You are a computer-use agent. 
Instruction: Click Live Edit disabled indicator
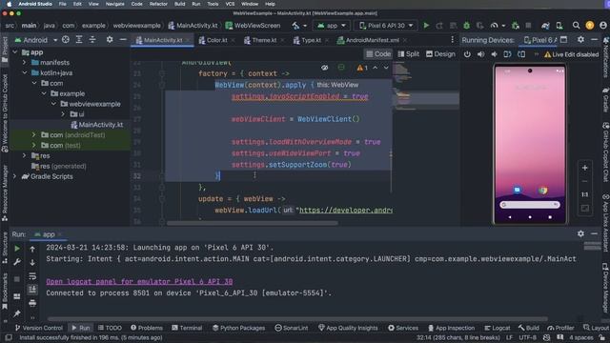click(x=571, y=54)
